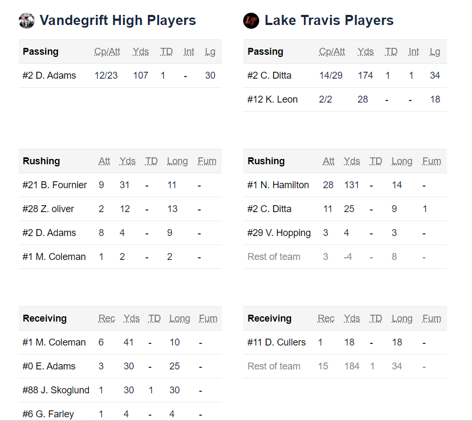
Task: Open the Vandegrift High Players heading
Action: click(118, 20)
